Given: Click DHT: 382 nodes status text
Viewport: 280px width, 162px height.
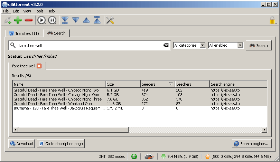Looking at the screenshot, I should point(112,156).
